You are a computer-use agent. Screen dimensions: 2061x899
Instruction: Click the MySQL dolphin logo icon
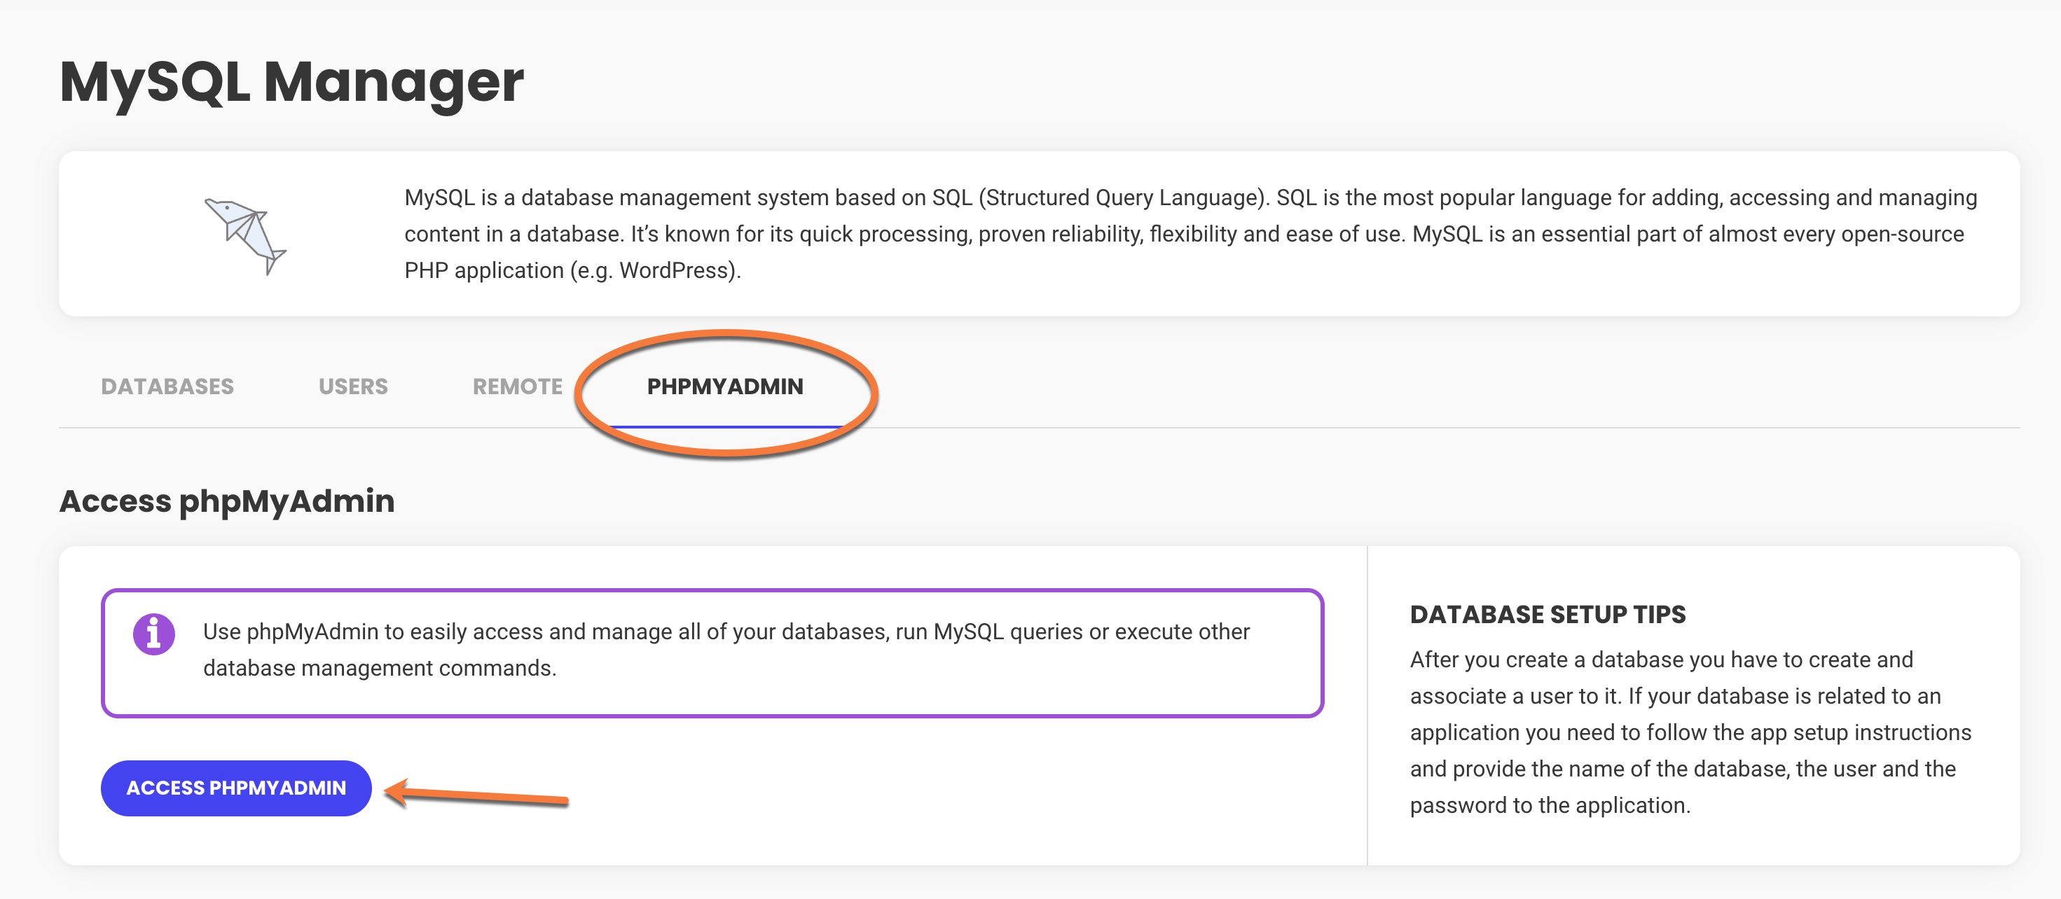(246, 235)
